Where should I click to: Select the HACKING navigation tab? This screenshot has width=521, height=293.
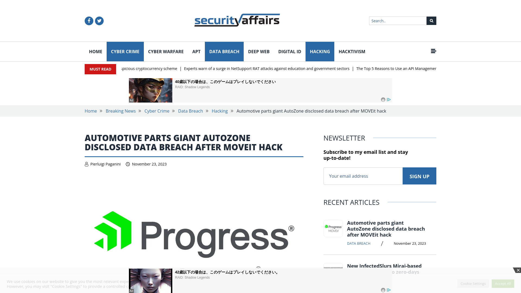tap(320, 52)
